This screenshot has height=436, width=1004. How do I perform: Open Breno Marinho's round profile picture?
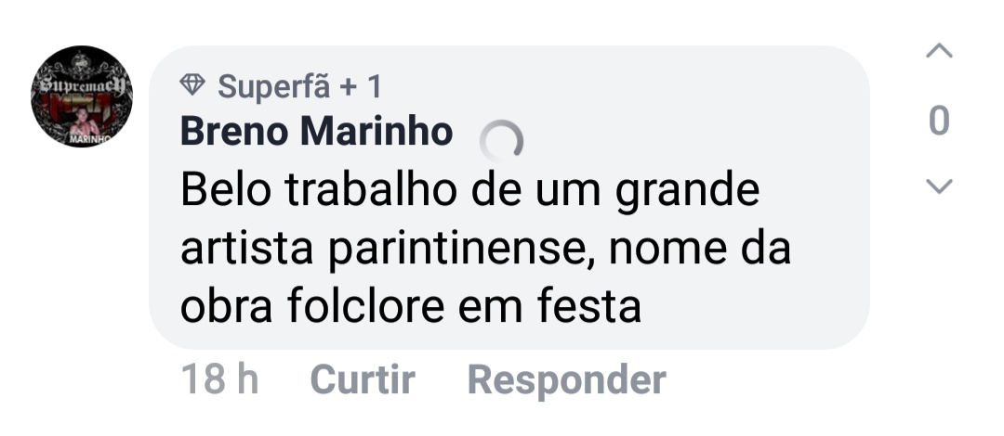(83, 96)
